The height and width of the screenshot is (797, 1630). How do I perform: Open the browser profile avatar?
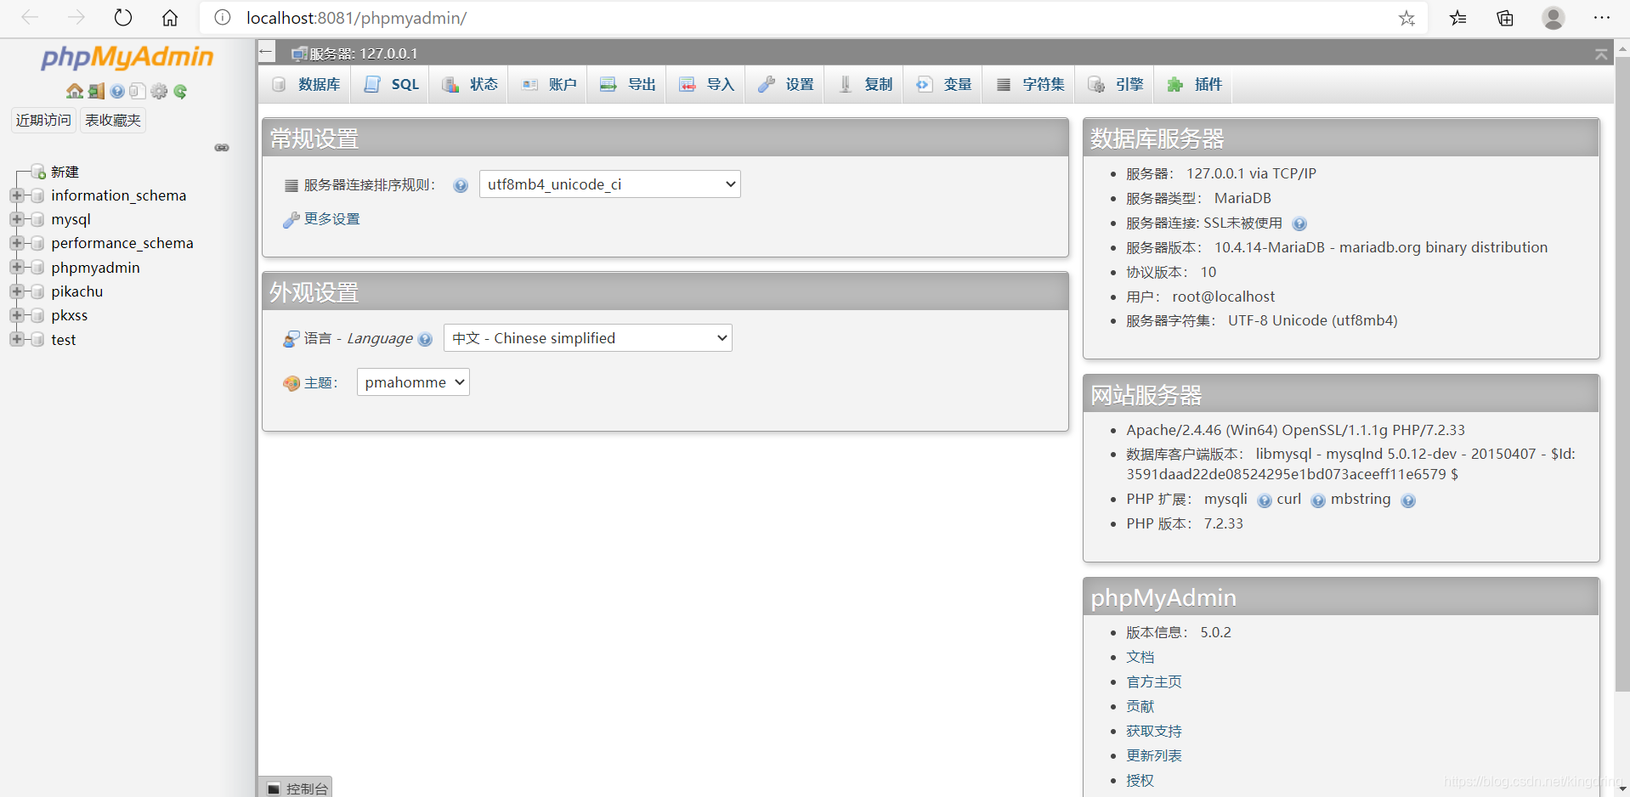(1554, 18)
